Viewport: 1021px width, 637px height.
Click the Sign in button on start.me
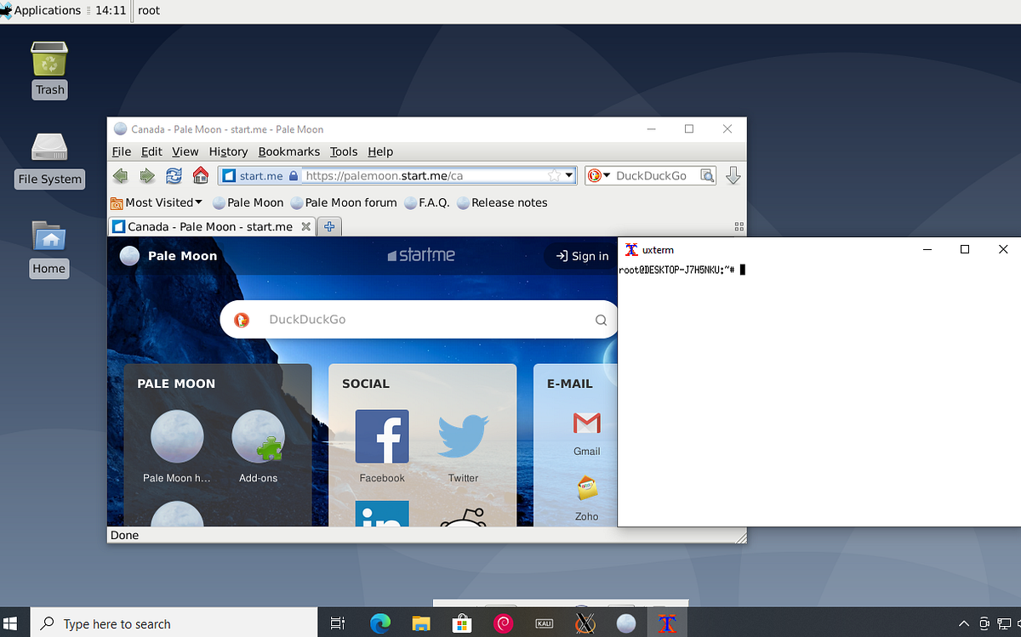(579, 256)
